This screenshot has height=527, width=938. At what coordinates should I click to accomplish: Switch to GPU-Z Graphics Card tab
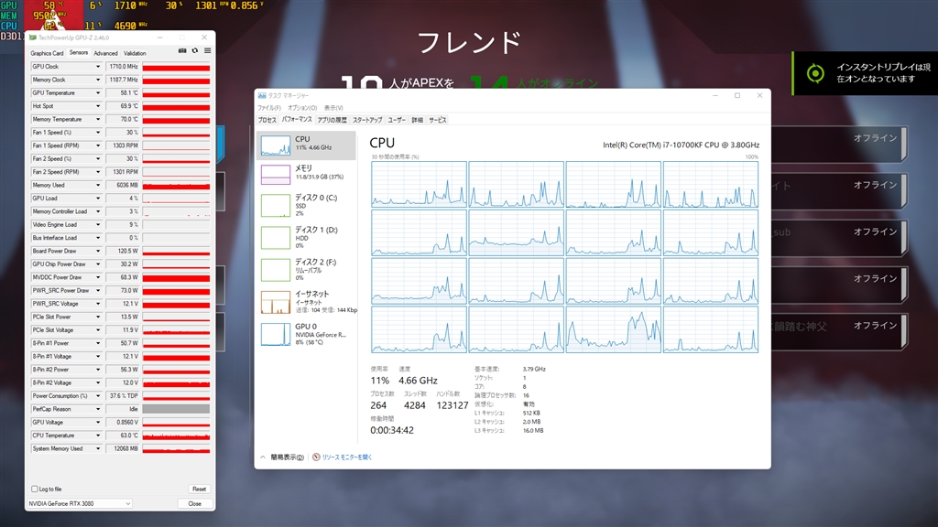pyautogui.click(x=47, y=53)
